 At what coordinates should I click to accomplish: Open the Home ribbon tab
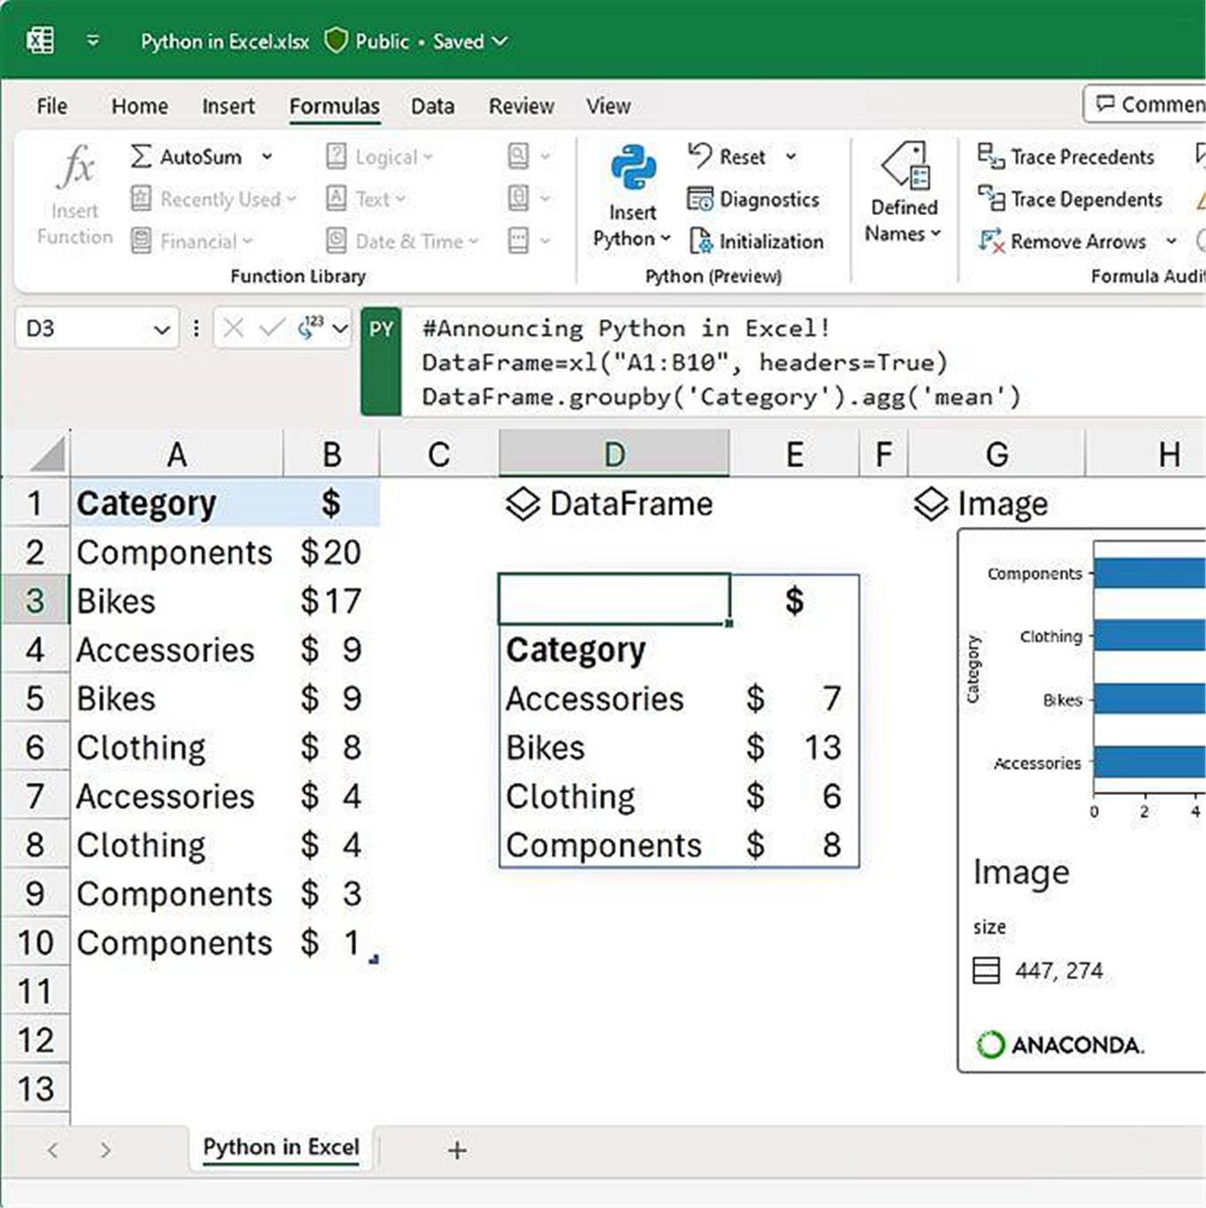click(x=140, y=106)
